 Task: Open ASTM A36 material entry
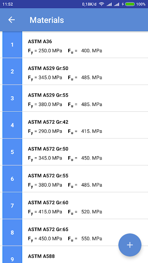pos(85,45)
